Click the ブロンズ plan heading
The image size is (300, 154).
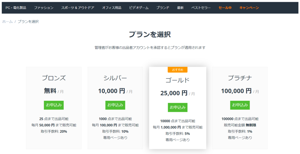[x=54, y=78]
